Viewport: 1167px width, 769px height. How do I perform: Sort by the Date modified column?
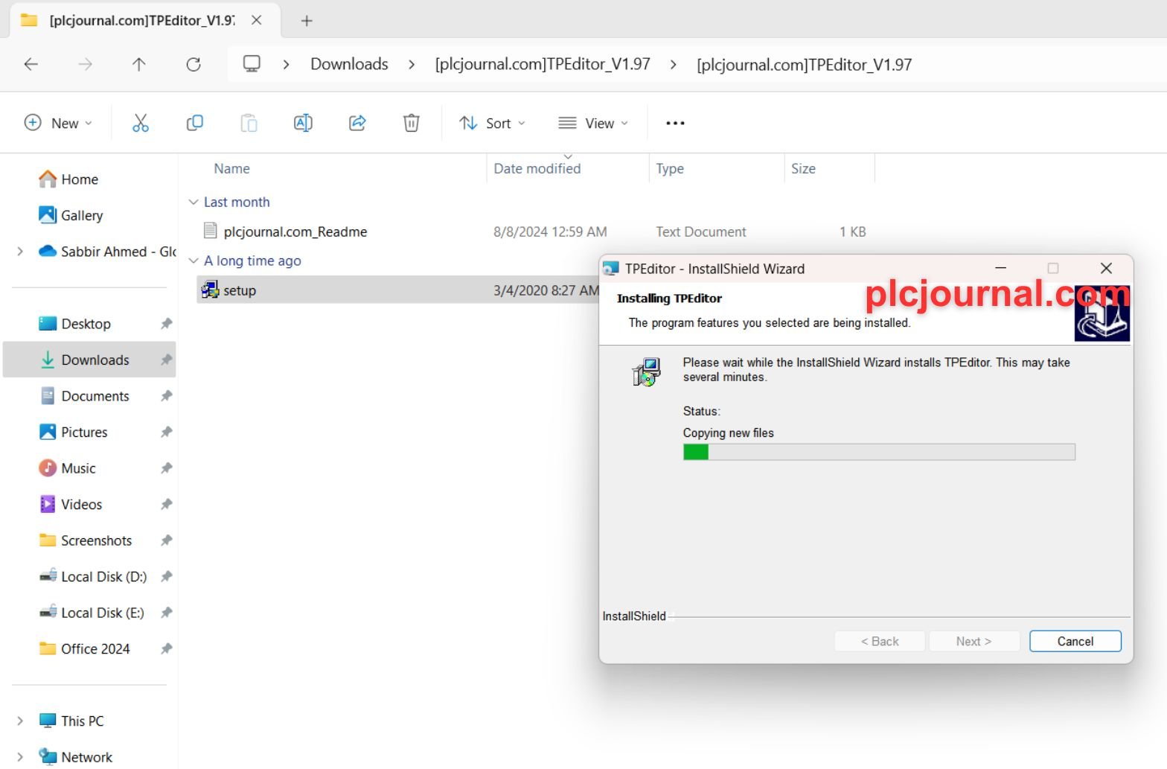pos(537,168)
